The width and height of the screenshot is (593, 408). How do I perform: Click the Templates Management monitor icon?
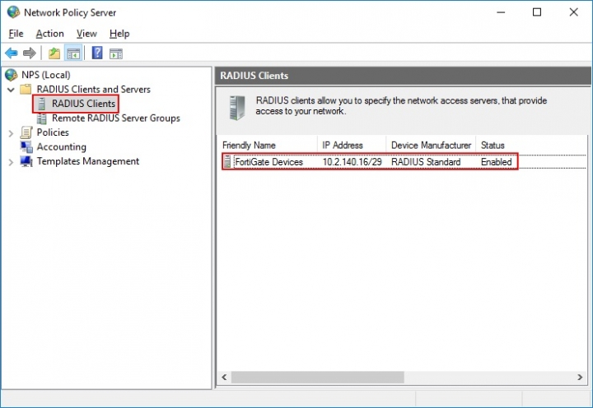(x=26, y=161)
